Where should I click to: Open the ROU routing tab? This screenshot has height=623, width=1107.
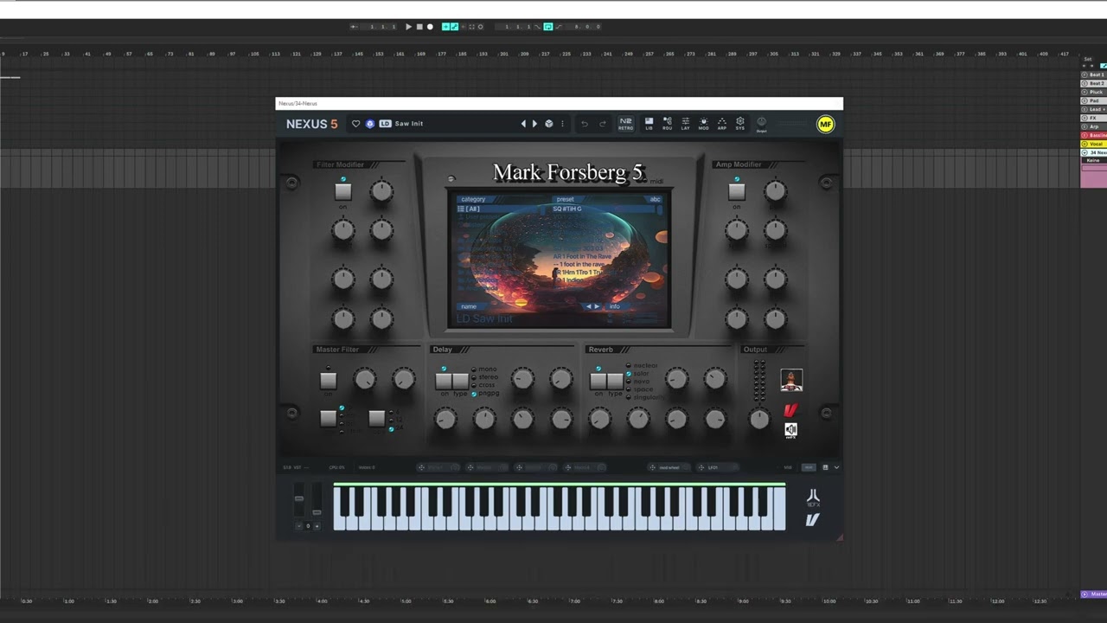tap(667, 124)
